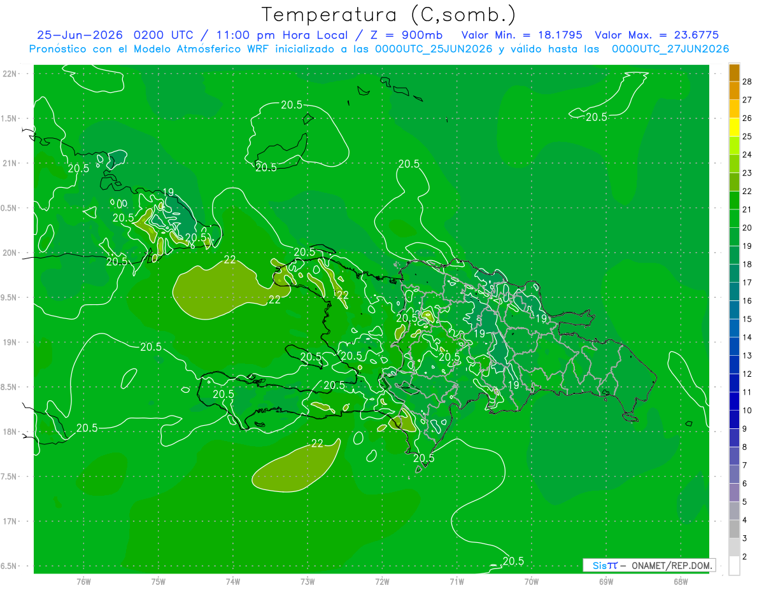Click '0000UTC_27JUN2026' valid-until timestamp
The image size is (764, 590).
pyautogui.click(x=670, y=49)
